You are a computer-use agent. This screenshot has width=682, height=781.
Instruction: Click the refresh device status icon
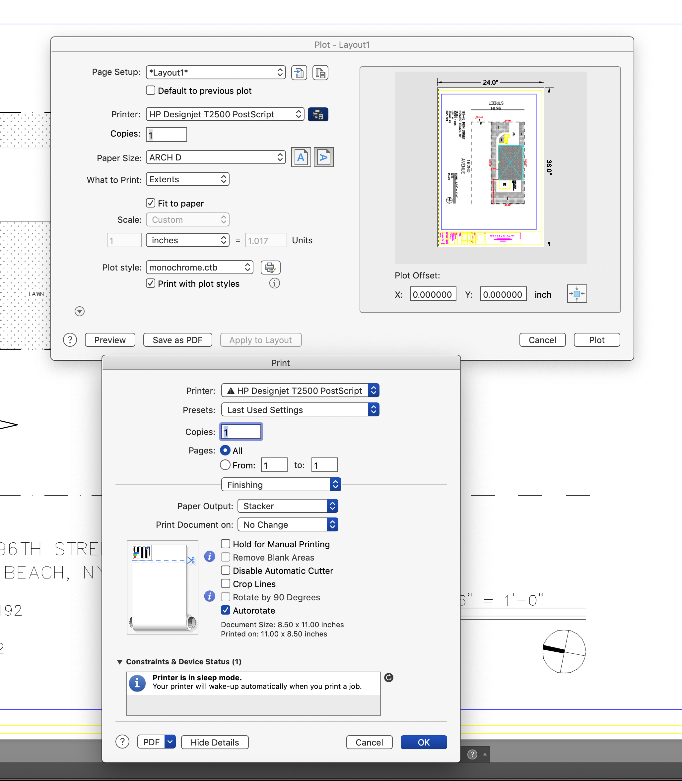[388, 678]
